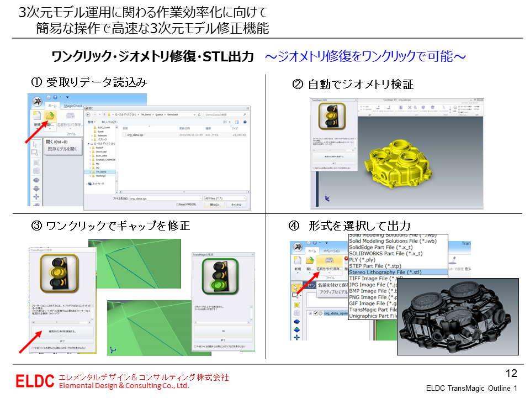Click the 新規 new file icon in panel 1
The width and height of the screenshot is (530, 398).
(36, 116)
